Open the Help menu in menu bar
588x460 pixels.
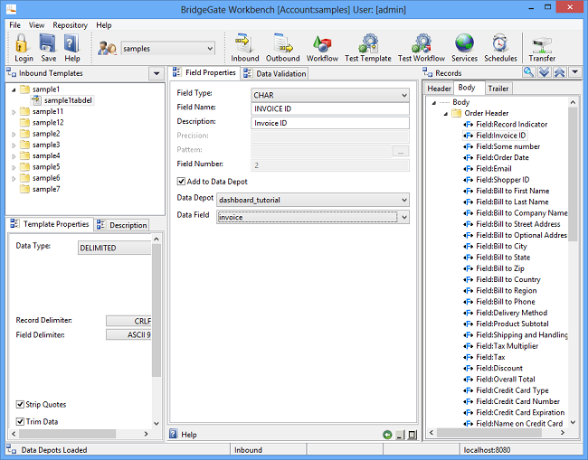(x=104, y=25)
